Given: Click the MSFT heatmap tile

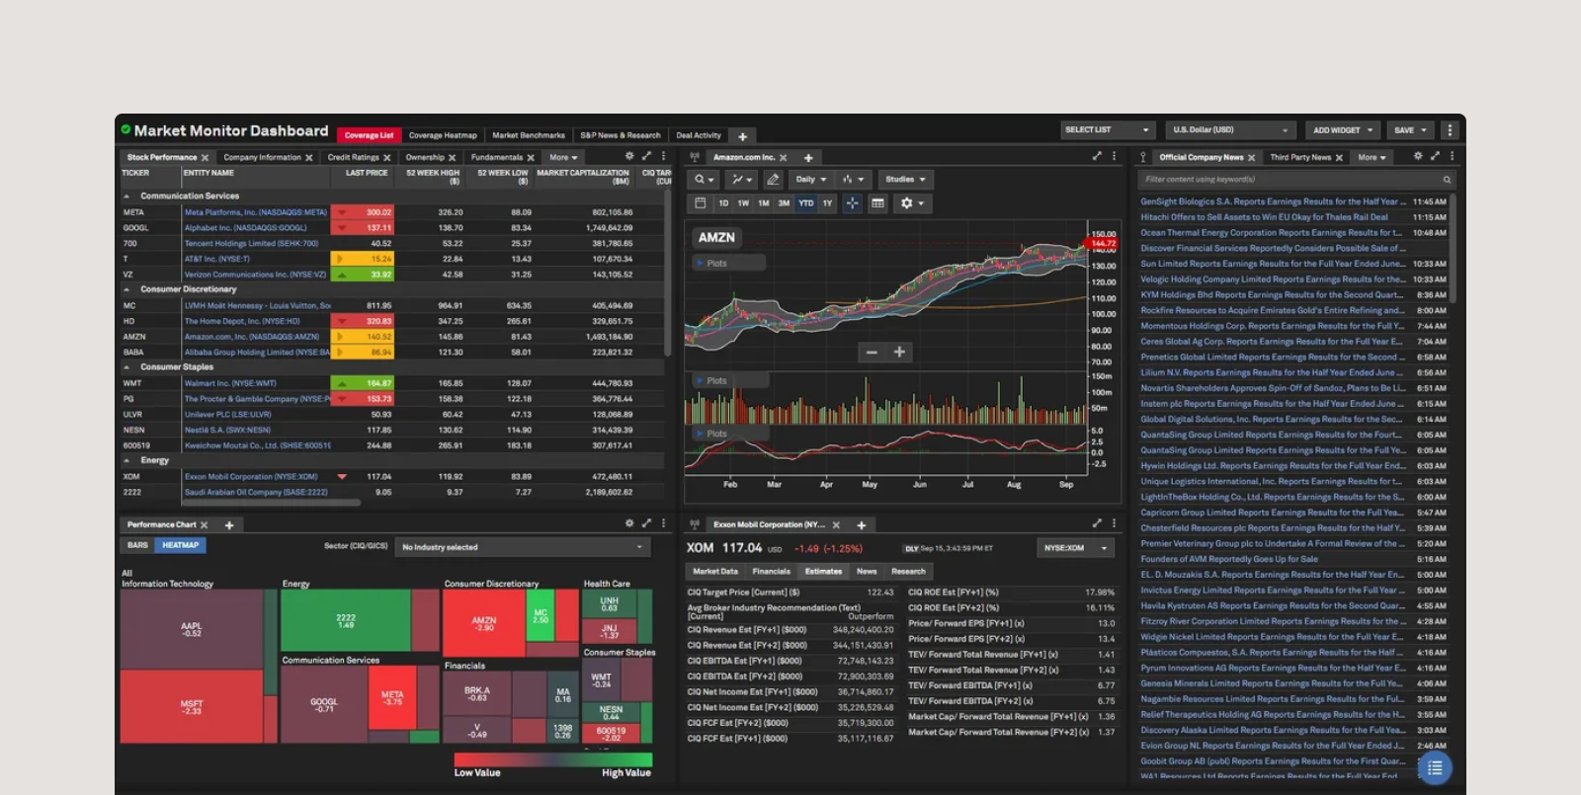Looking at the screenshot, I should pyautogui.click(x=192, y=707).
